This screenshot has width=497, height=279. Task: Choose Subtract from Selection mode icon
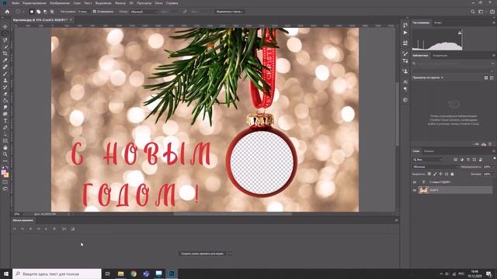pos(45,12)
